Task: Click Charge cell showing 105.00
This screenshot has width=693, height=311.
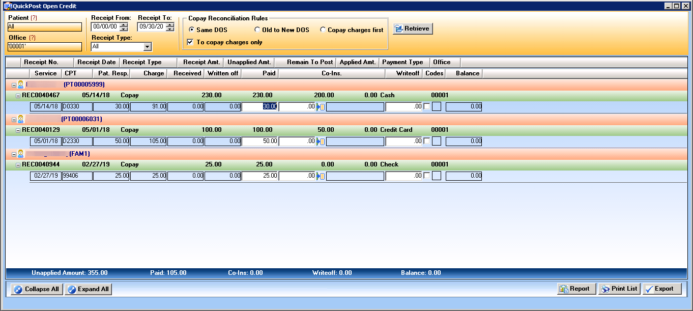Action: pos(149,141)
